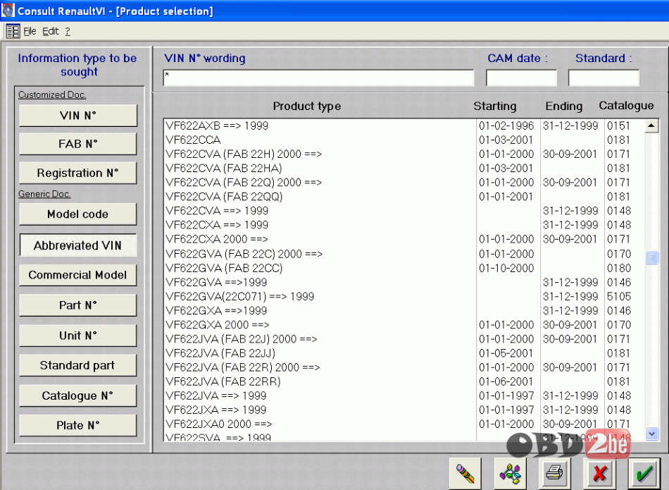Click starting date 01-02-1996
669x490 pixels.
506,125
